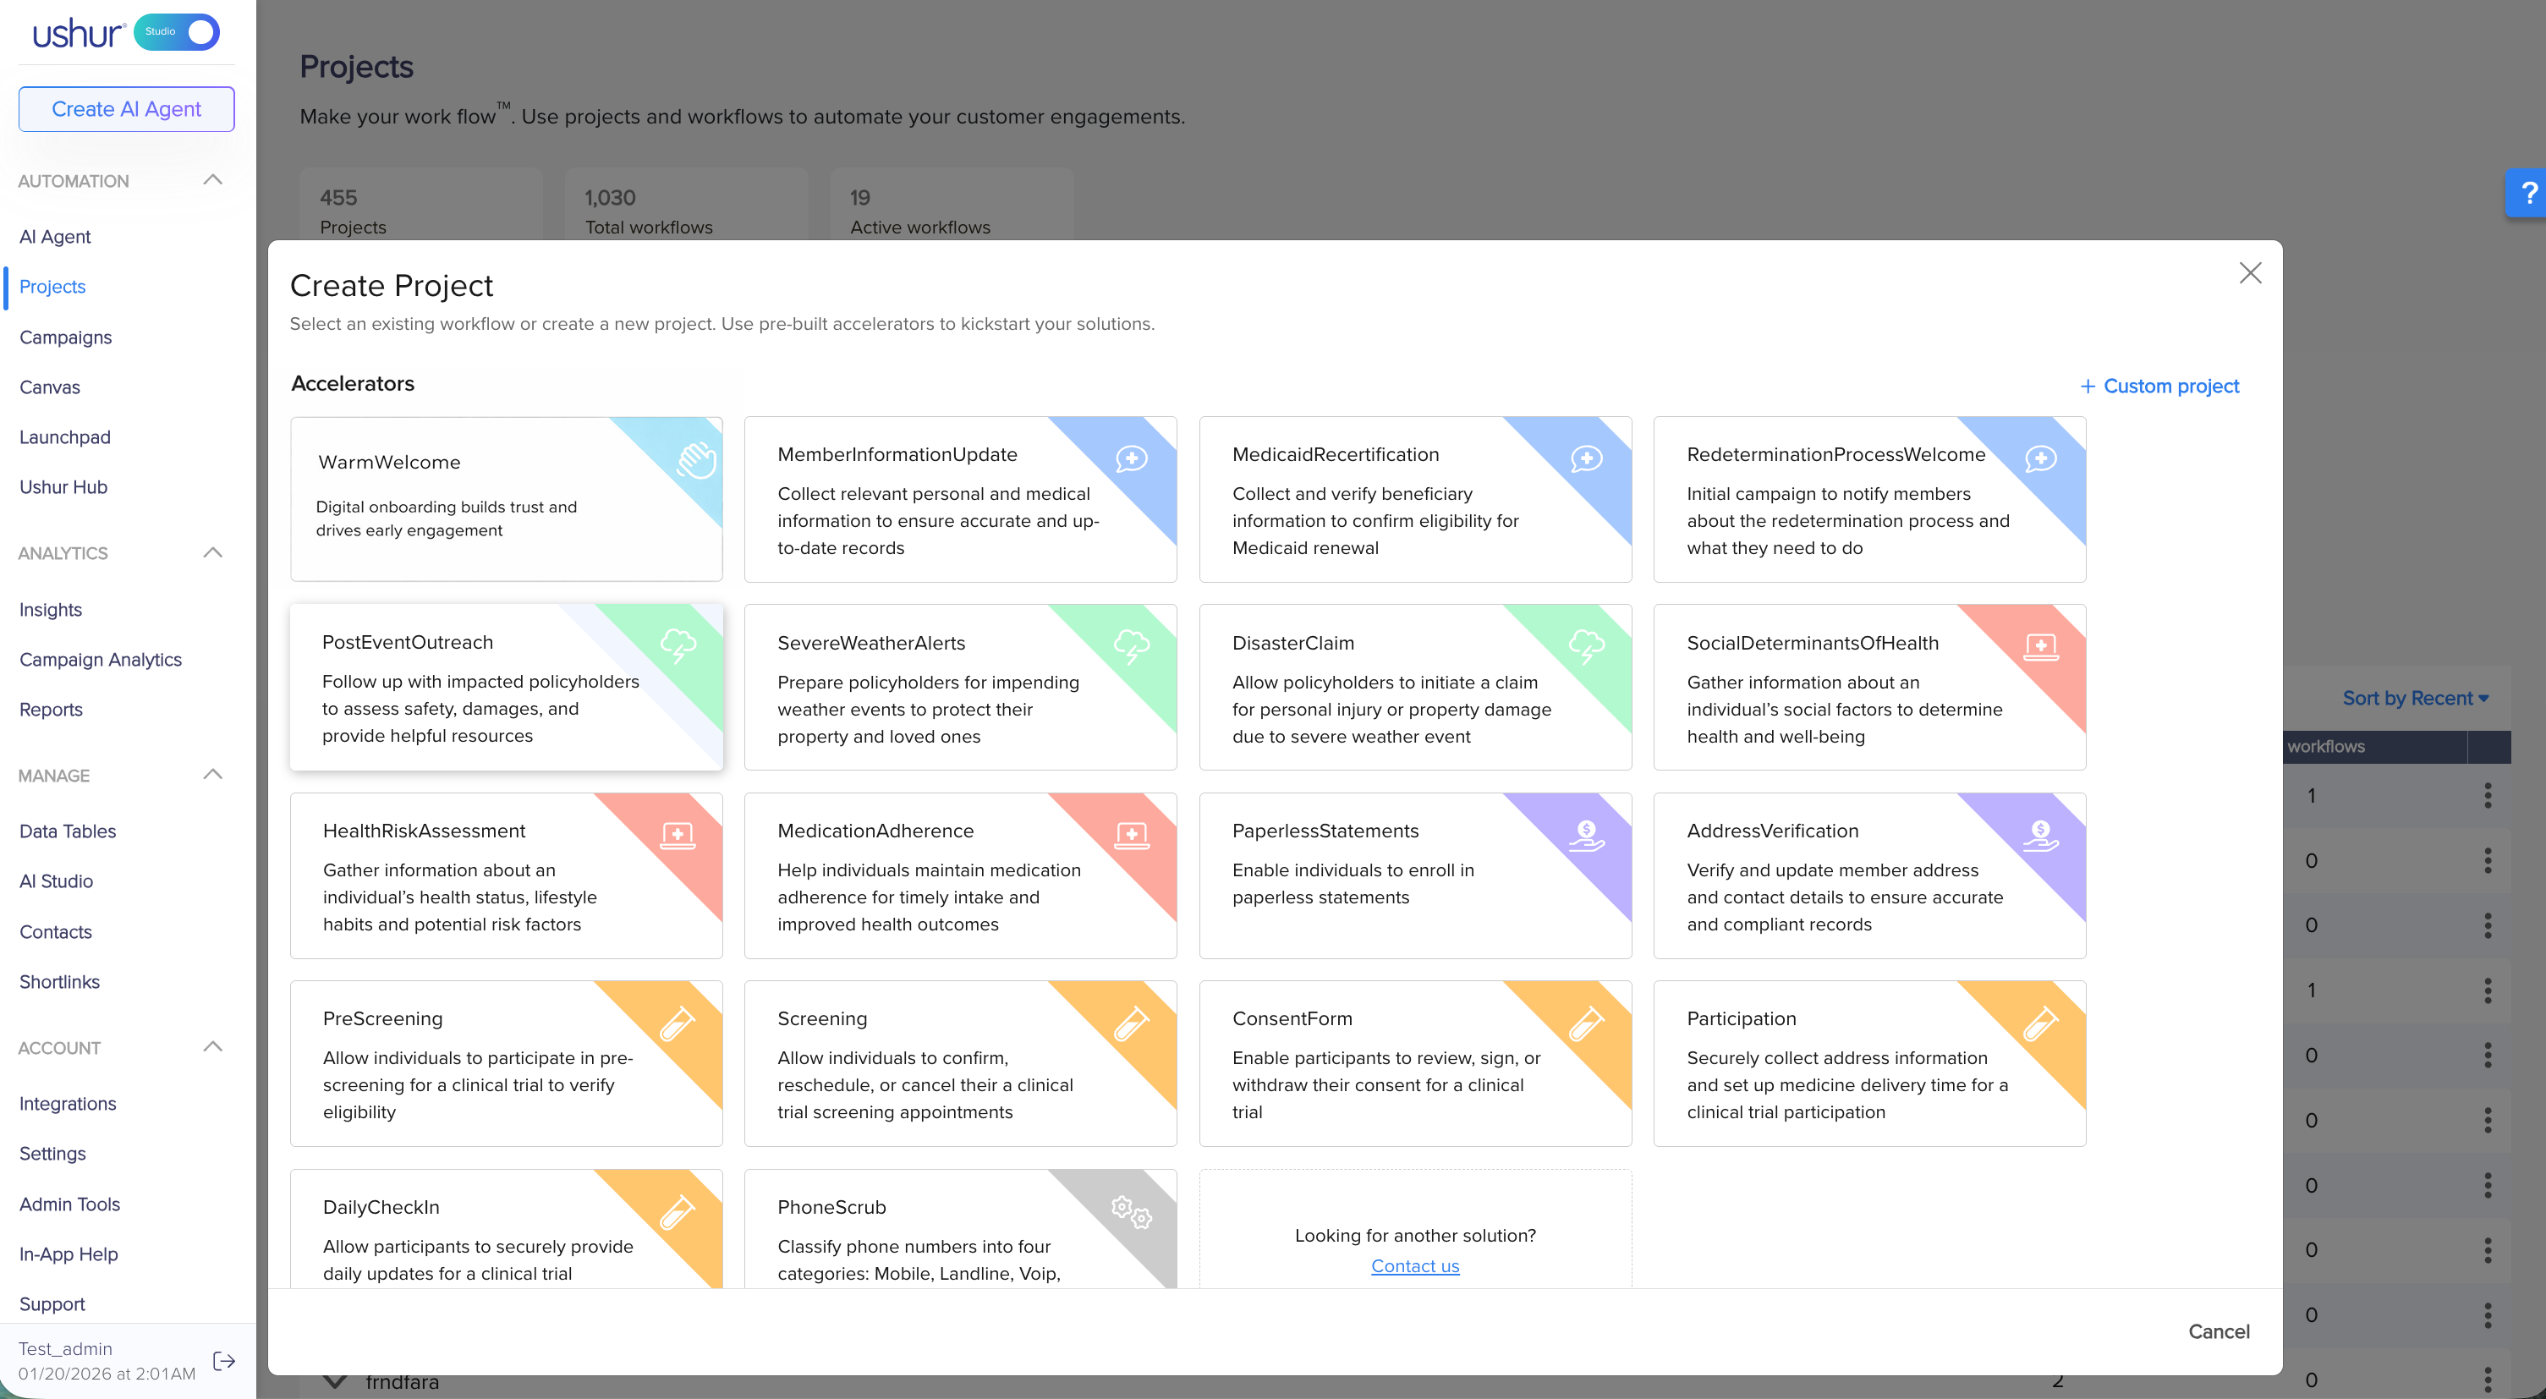Click test tube icon on PreScreening card
2546x1399 pixels.
click(x=677, y=1023)
